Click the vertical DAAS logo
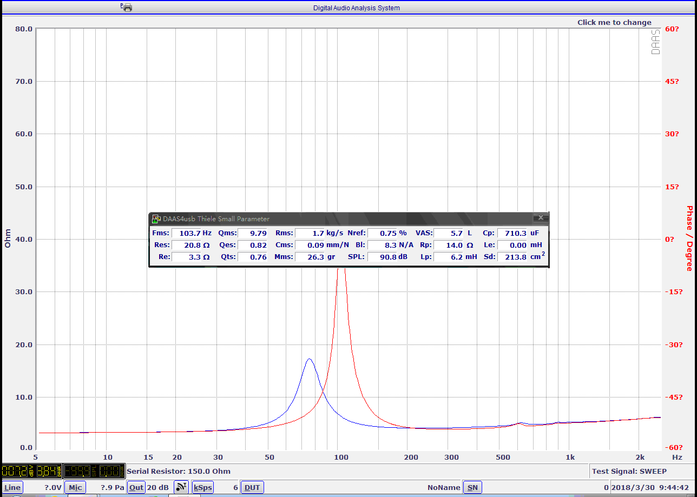 655,42
